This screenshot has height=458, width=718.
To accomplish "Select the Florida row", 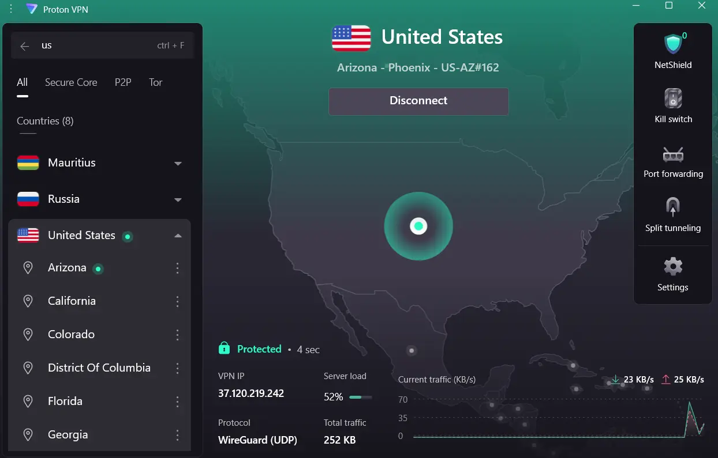I will pos(99,402).
